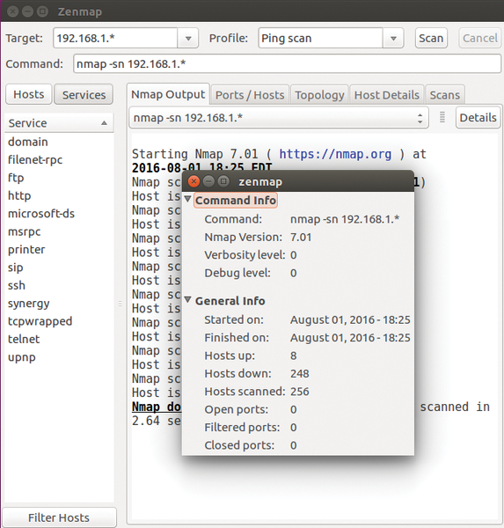Open the Topology tab
This screenshot has width=504, height=528.
point(319,95)
